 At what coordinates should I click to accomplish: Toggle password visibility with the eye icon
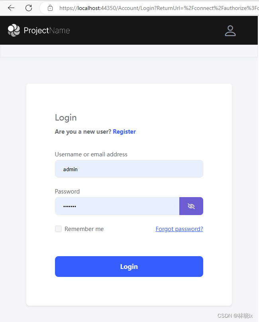(191, 206)
